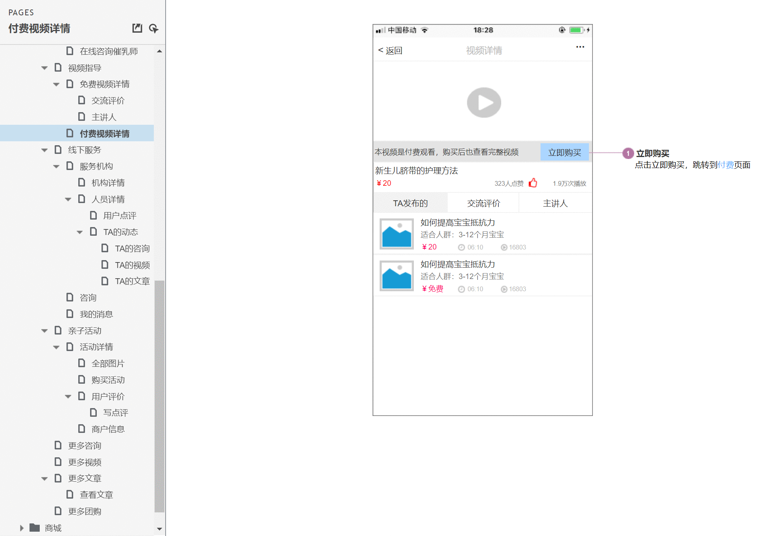Collapse the 人员详情 tree node
The image size is (775, 536).
[x=68, y=199]
